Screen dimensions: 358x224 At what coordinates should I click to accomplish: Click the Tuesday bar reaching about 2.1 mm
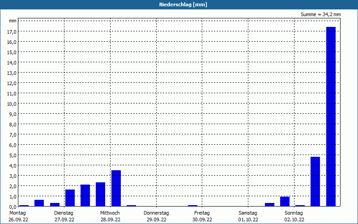coord(85,195)
